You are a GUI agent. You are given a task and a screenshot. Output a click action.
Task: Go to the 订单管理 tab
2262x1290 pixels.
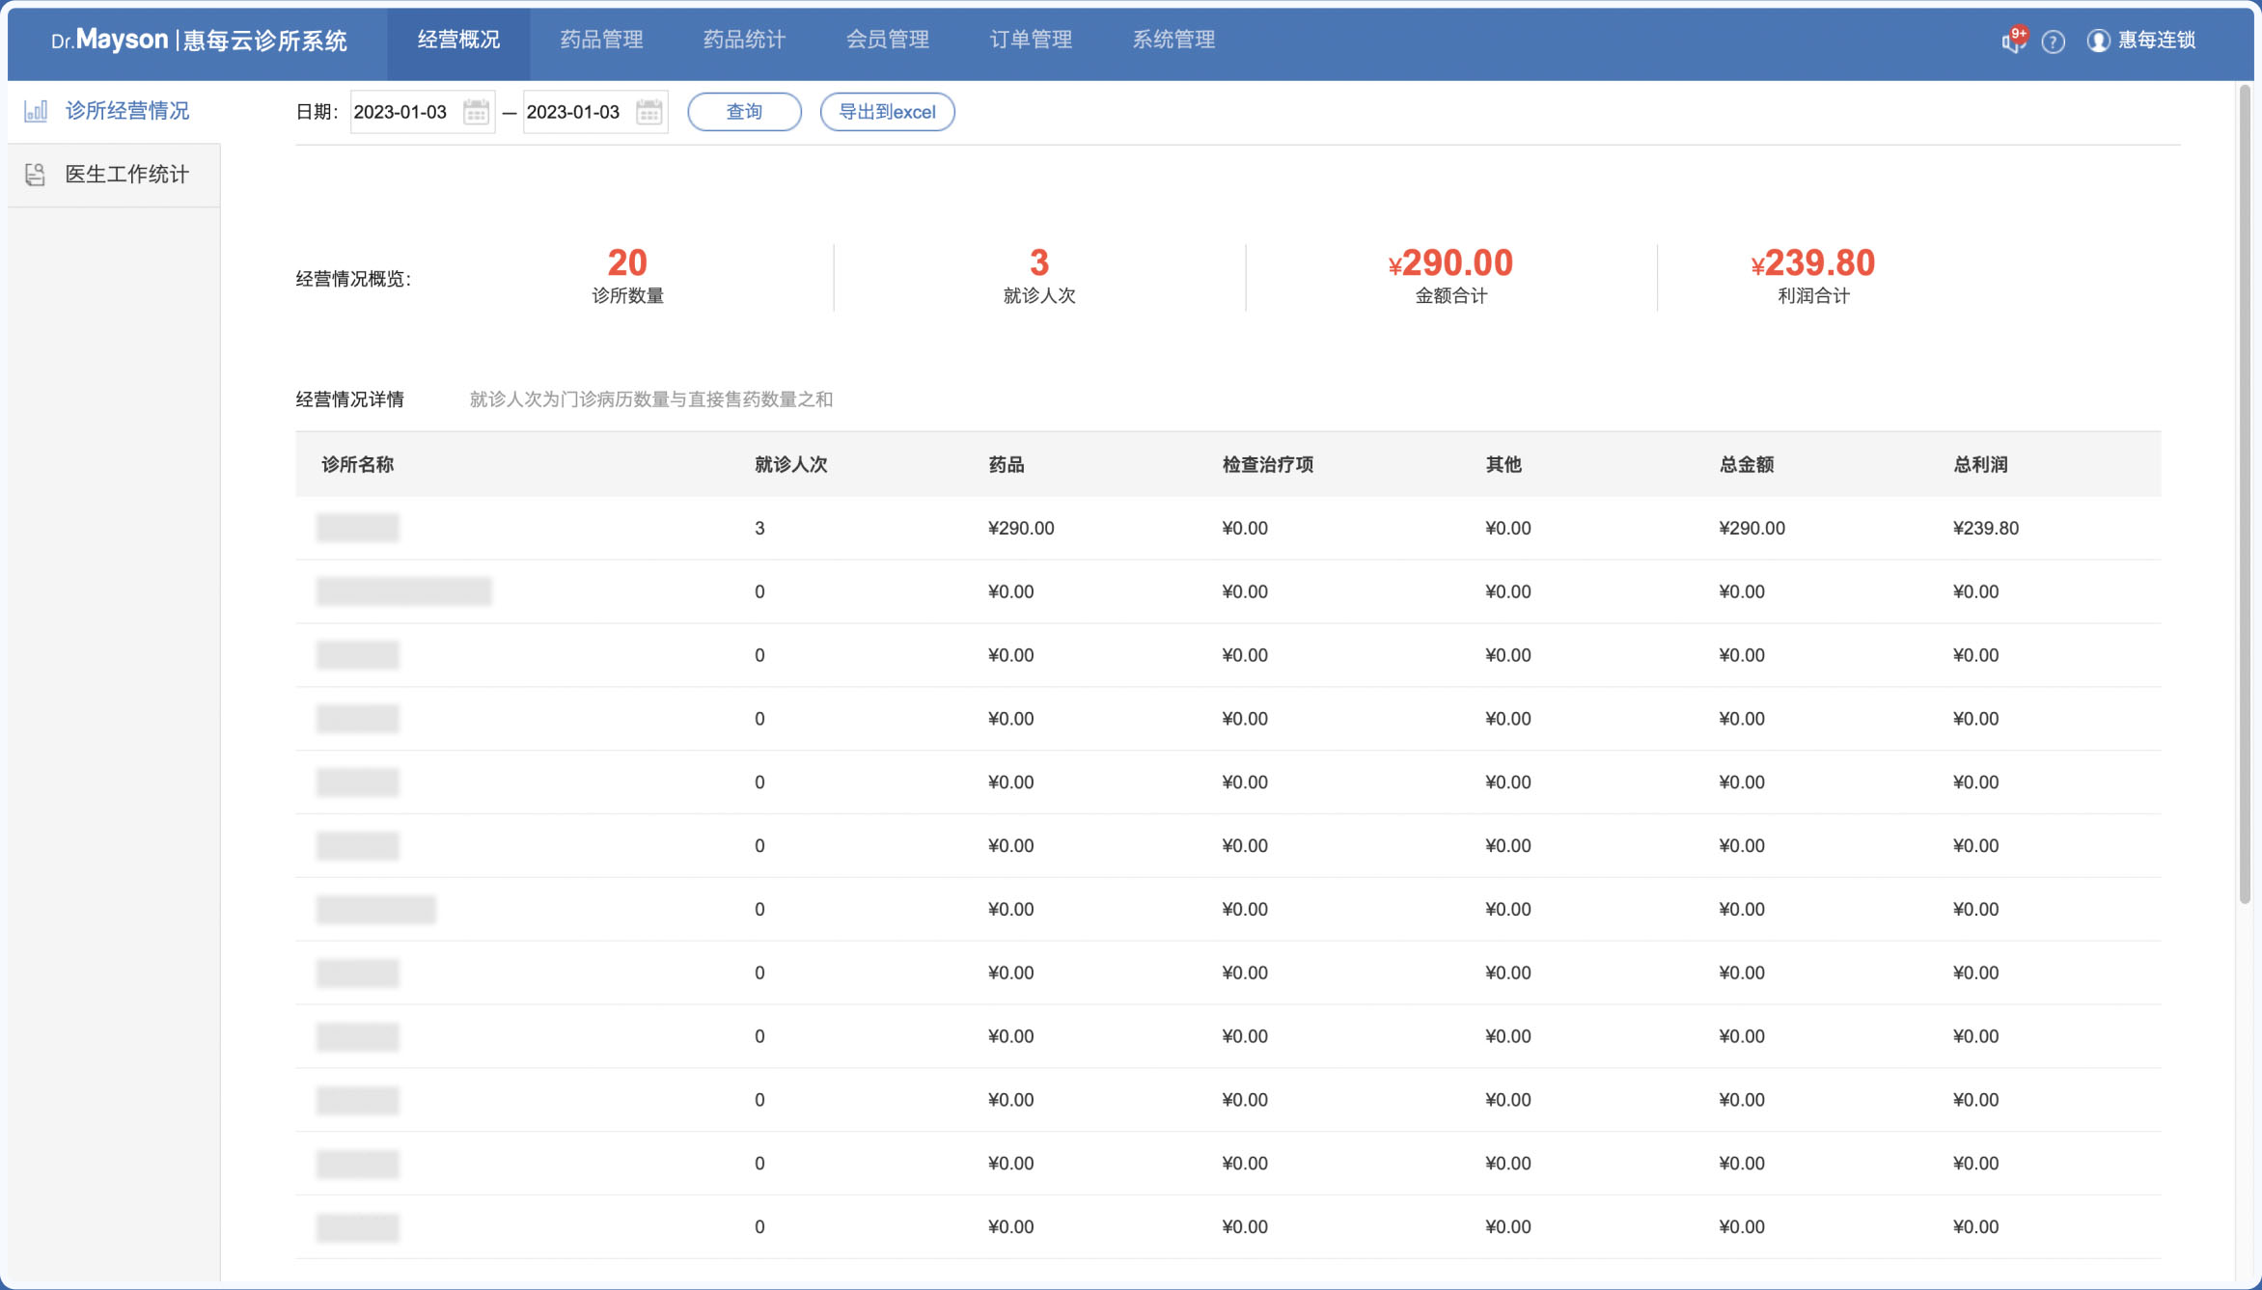pos(1031,40)
